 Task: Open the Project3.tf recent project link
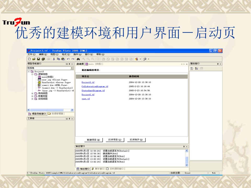coord(88,82)
